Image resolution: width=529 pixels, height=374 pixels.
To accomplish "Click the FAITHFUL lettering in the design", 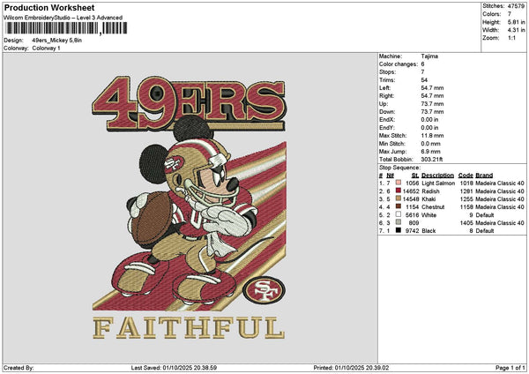I will [x=189, y=328].
